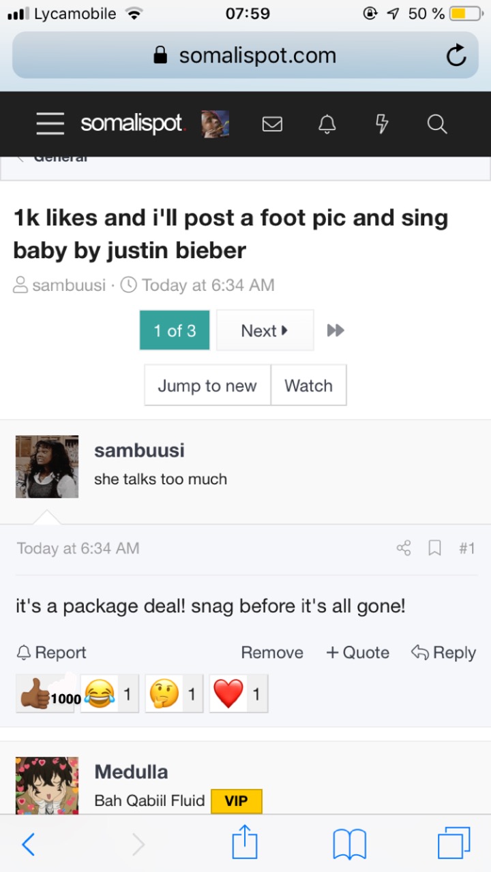This screenshot has height=872, width=491.
Task: Go to Next page
Action: click(265, 330)
